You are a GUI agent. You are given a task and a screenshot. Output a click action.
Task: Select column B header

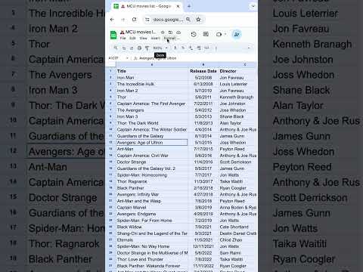pos(203,65)
